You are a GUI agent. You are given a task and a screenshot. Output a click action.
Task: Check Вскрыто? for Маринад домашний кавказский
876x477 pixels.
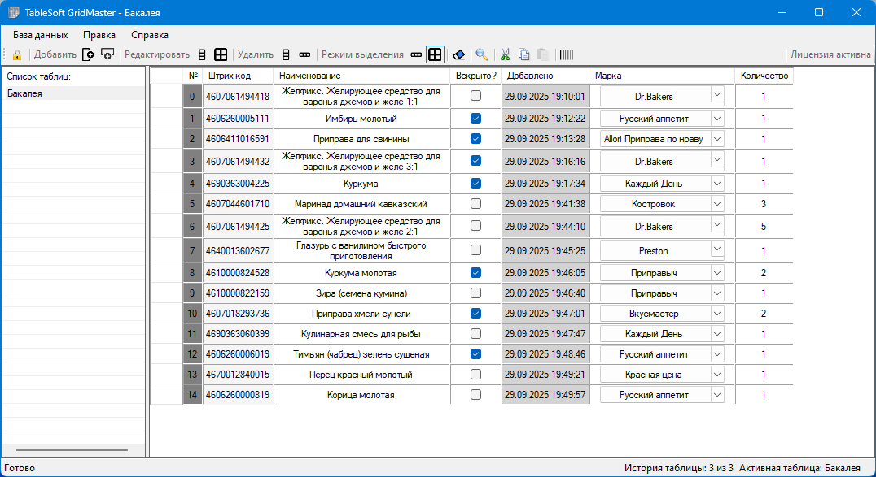(475, 204)
